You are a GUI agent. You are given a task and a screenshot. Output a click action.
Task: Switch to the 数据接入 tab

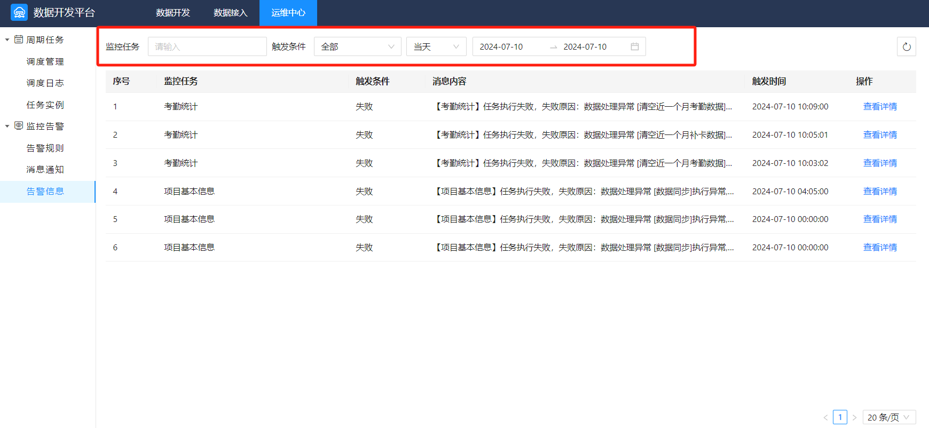click(x=231, y=13)
